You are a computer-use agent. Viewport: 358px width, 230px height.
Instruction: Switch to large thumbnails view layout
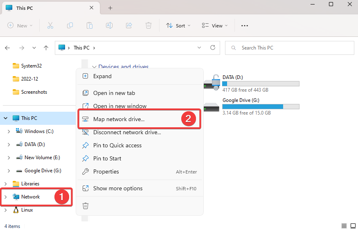[x=352, y=226]
